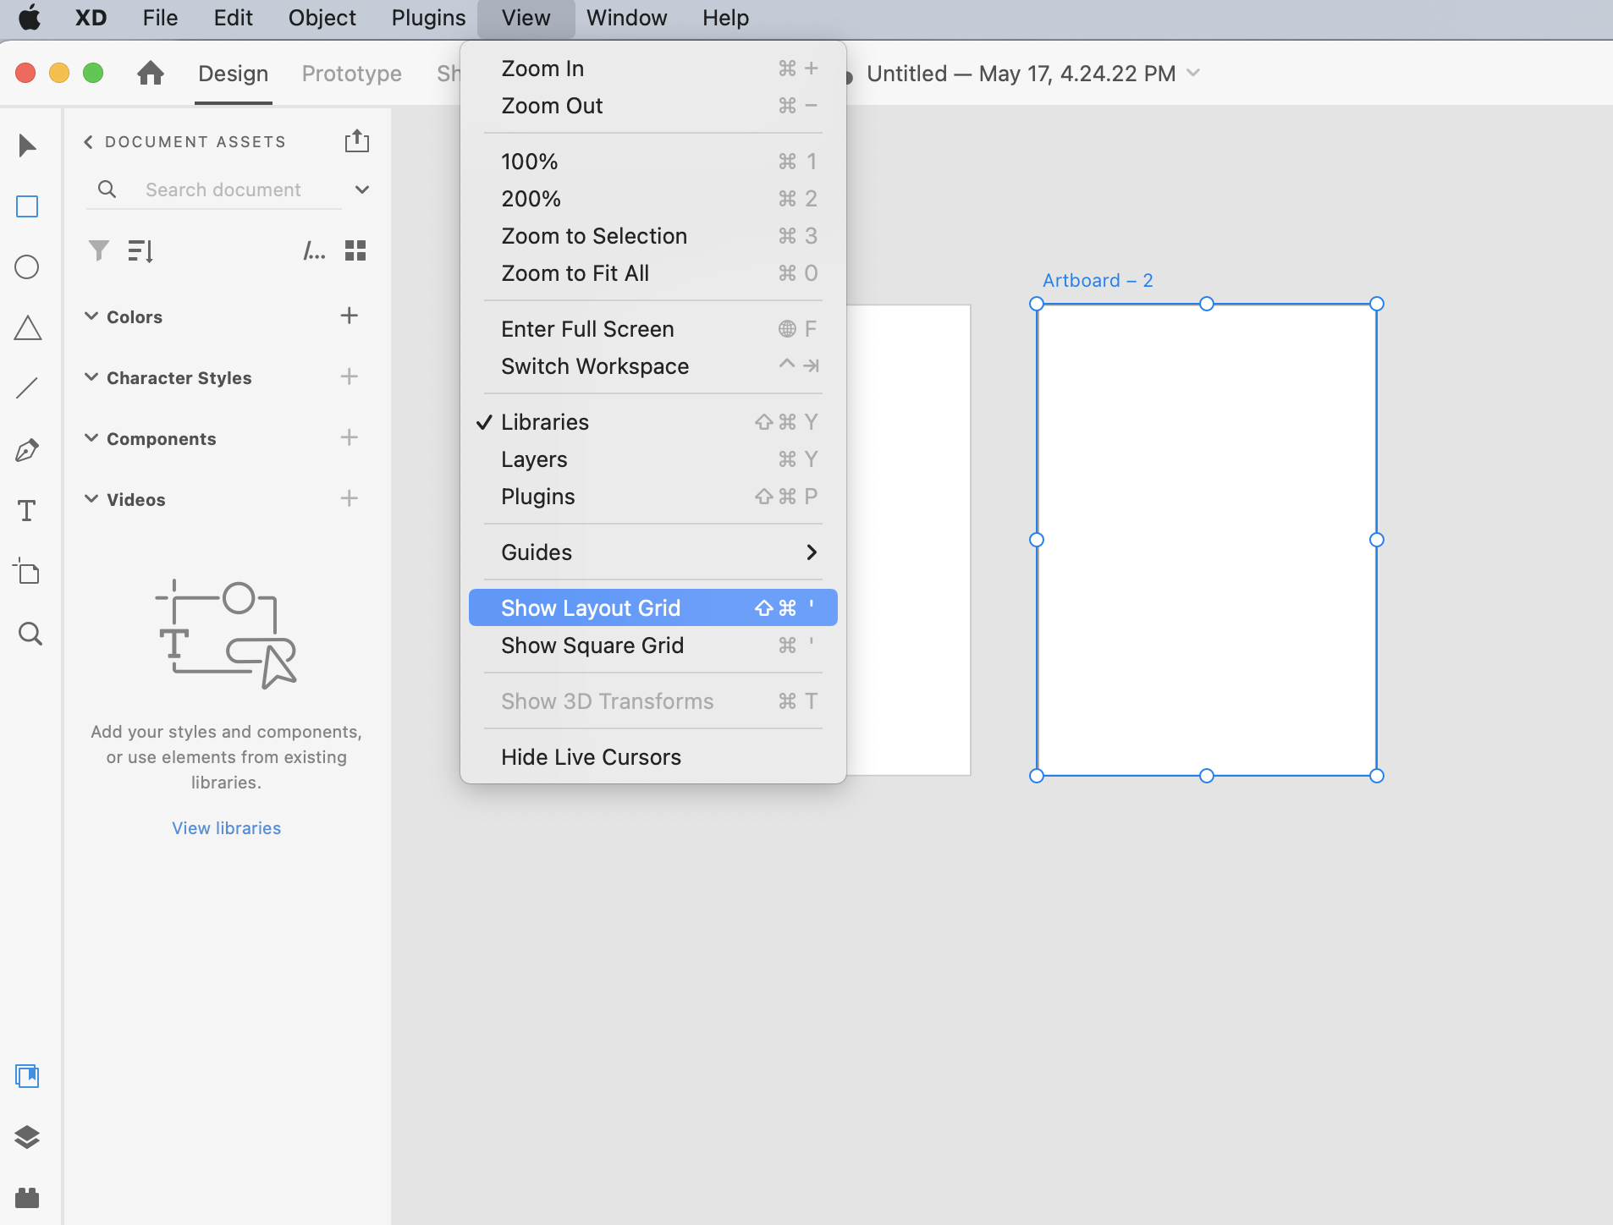The width and height of the screenshot is (1613, 1225).
Task: Collapse the Colors section
Action: [91, 316]
